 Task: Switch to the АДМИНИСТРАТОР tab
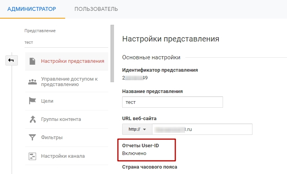[32, 9]
